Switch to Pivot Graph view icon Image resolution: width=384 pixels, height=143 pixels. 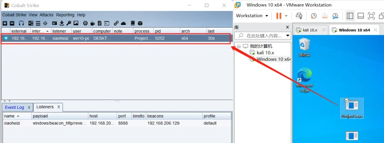(31, 23)
